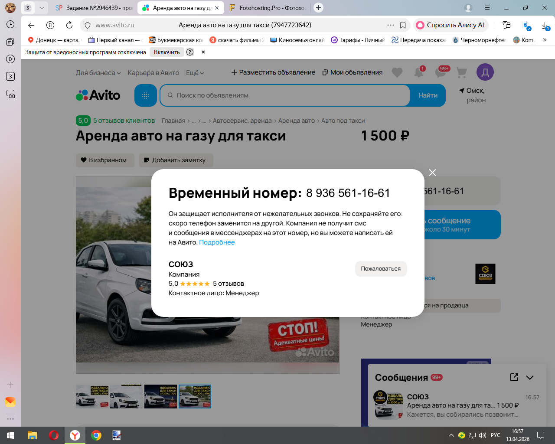Close the Аренда авто на газу tab
Screen dimensions: 555x444
pos(217,8)
